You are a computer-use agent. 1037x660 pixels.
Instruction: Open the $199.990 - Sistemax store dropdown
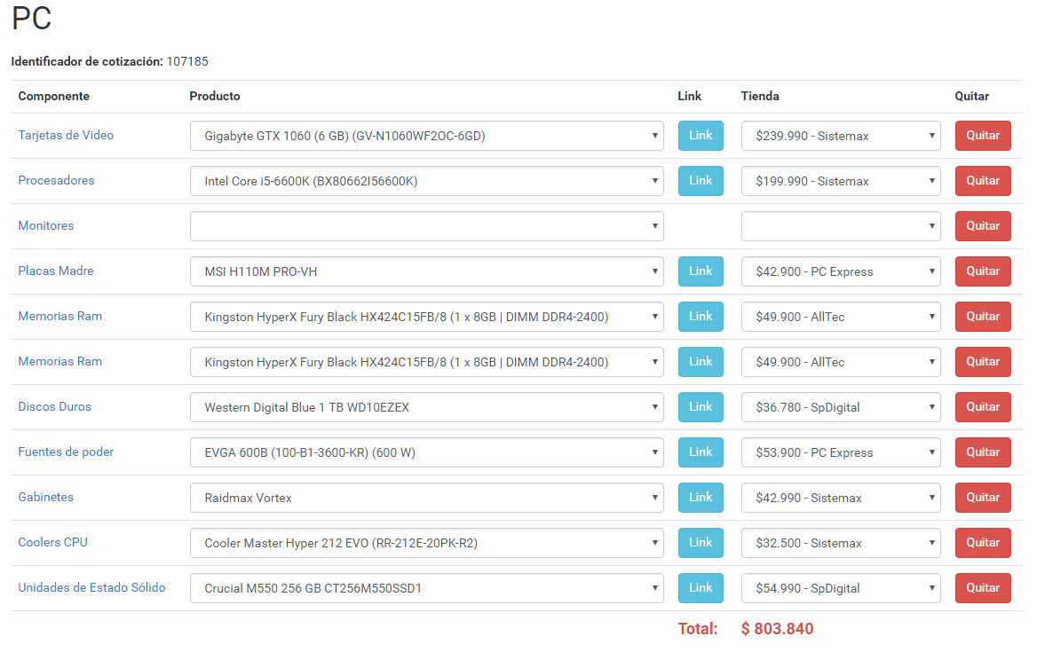[841, 181]
